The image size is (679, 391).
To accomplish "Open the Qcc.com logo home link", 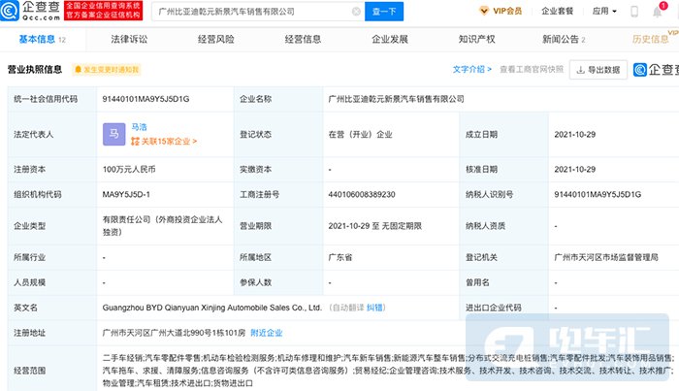I will coord(30,11).
